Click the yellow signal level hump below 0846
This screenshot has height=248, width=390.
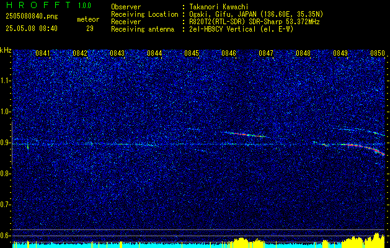point(240,243)
